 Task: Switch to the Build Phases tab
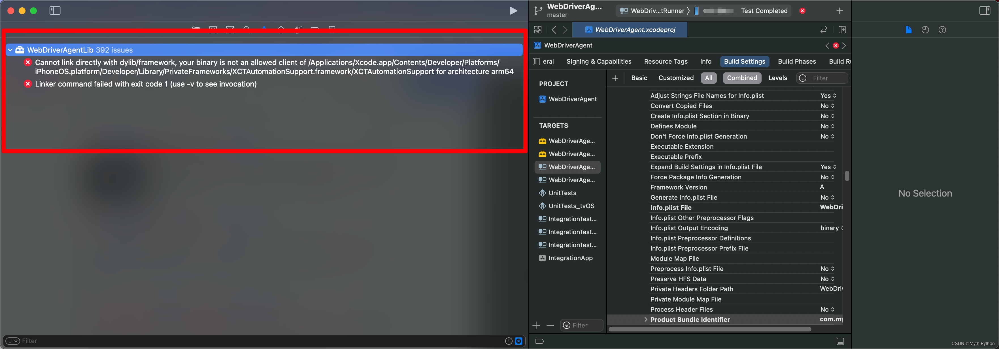click(796, 62)
